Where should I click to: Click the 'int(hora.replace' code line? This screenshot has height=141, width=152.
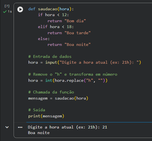(68, 80)
